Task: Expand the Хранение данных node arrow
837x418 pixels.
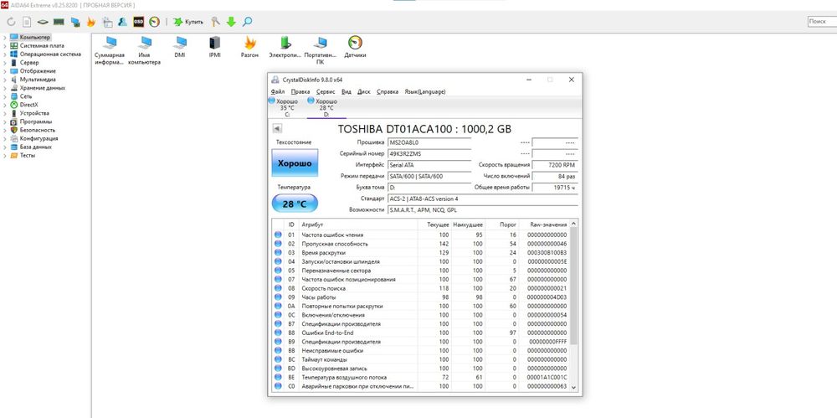Action: [x=5, y=88]
